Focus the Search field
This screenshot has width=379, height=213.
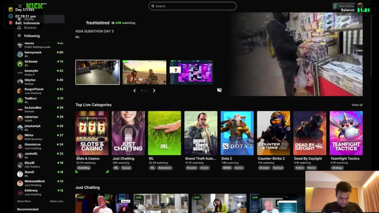[x=192, y=6]
